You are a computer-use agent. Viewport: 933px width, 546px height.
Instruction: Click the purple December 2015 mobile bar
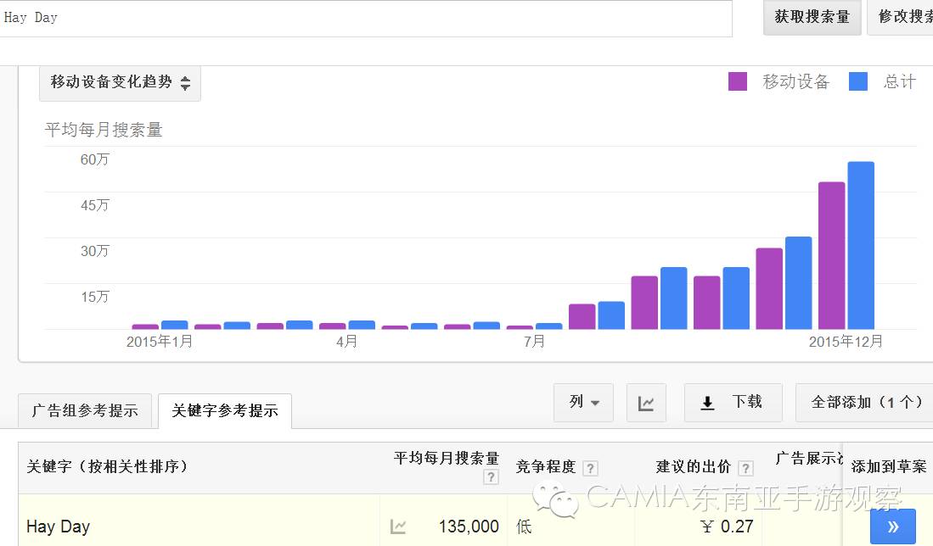[831, 255]
